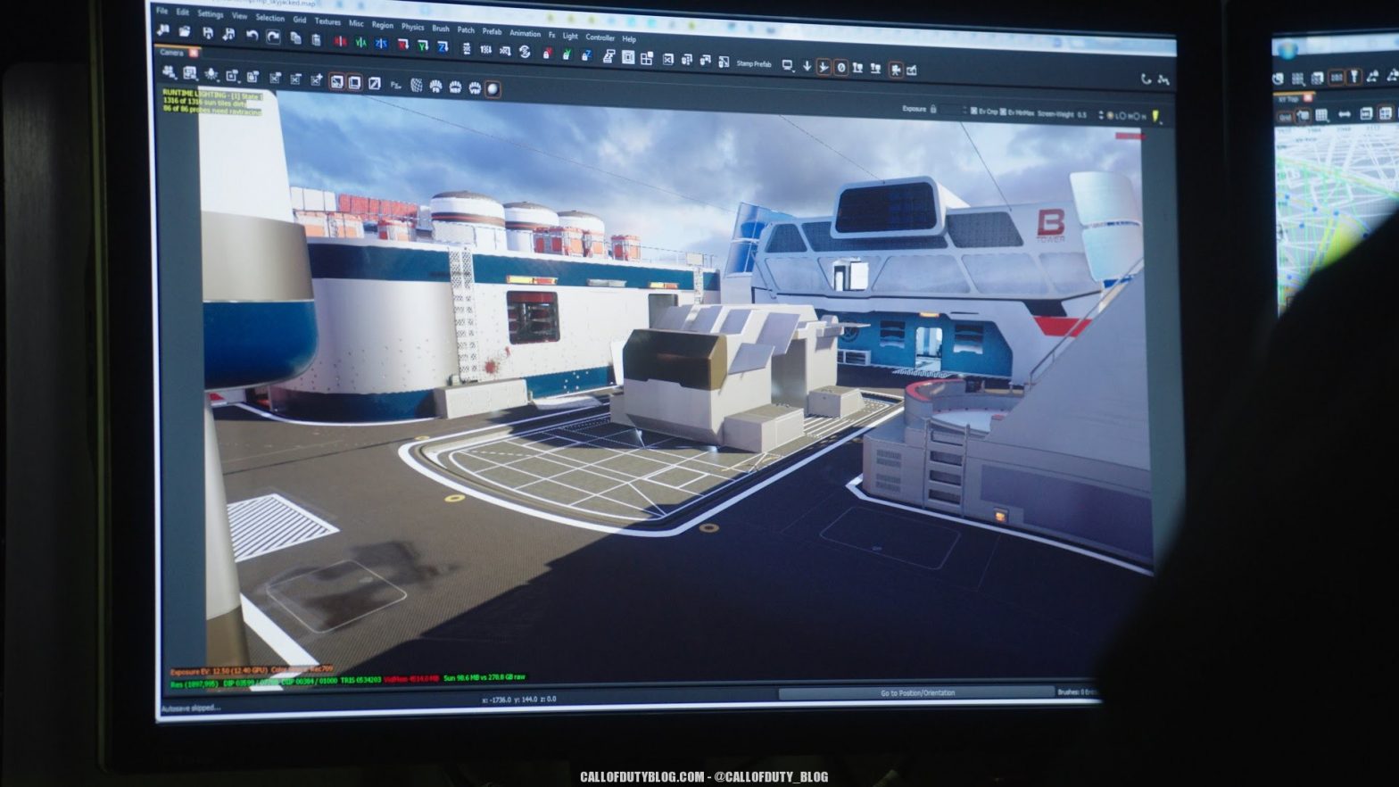Viewport: 1399px width, 787px height.
Task: Click the x y z coordinates readout
Action: pos(519,700)
